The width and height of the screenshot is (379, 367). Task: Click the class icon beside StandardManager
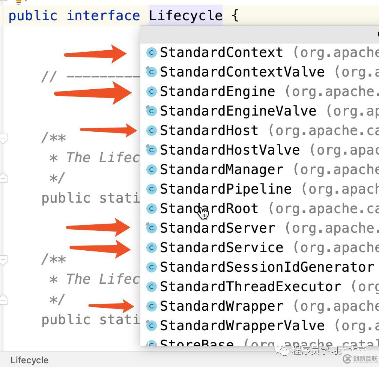point(151,170)
